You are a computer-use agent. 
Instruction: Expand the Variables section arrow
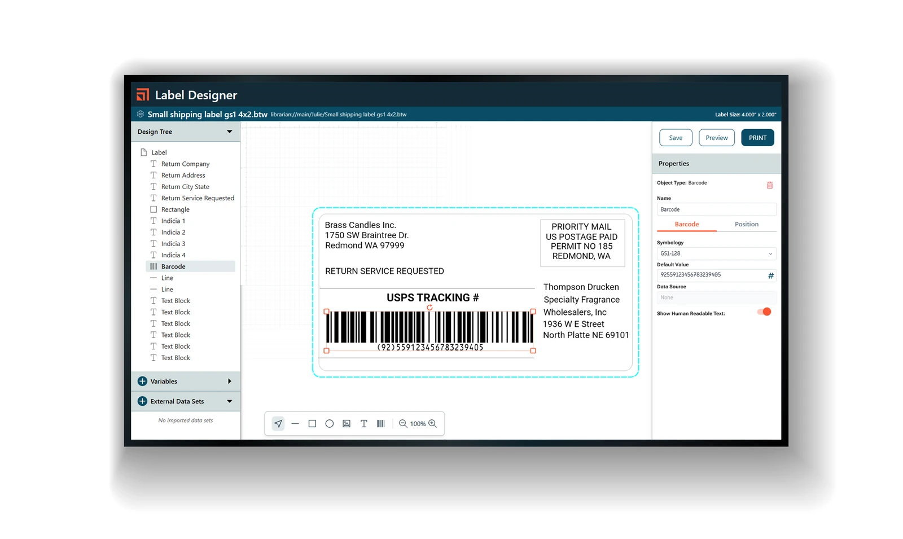point(230,381)
